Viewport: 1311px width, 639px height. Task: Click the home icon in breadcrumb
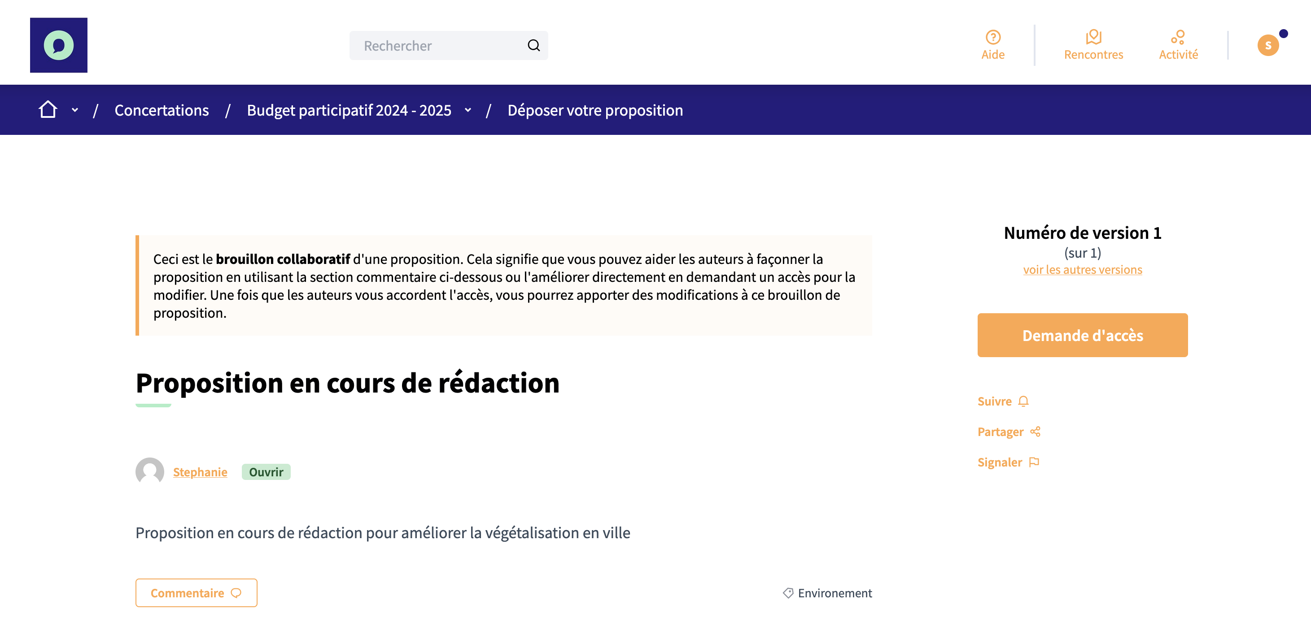48,109
